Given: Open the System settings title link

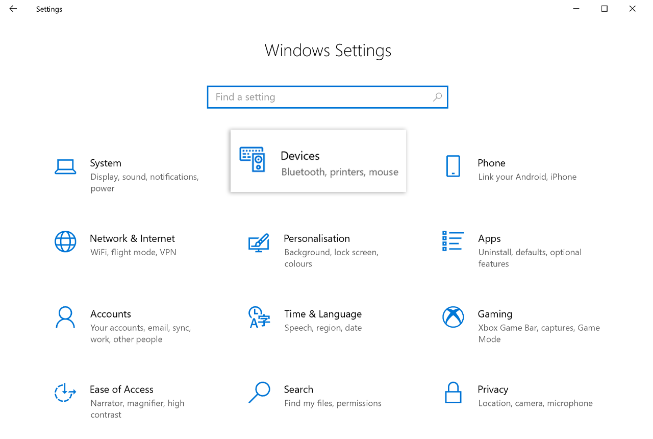Looking at the screenshot, I should [x=106, y=163].
